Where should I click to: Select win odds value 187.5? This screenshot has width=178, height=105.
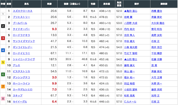coord(53,59)
